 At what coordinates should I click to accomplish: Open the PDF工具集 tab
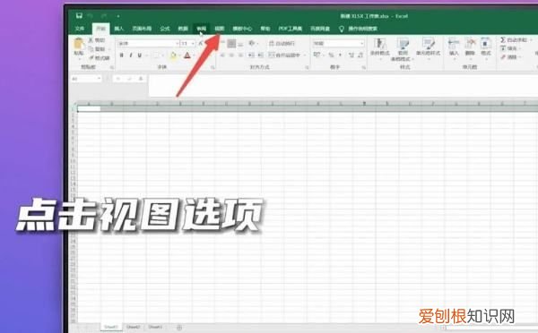pyautogui.click(x=291, y=29)
